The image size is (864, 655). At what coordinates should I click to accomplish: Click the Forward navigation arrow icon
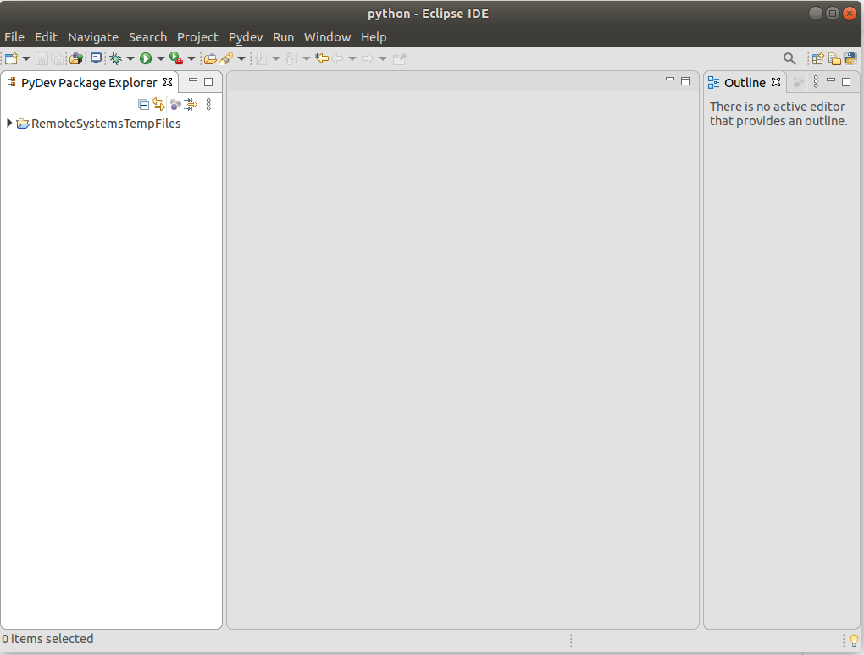(368, 58)
